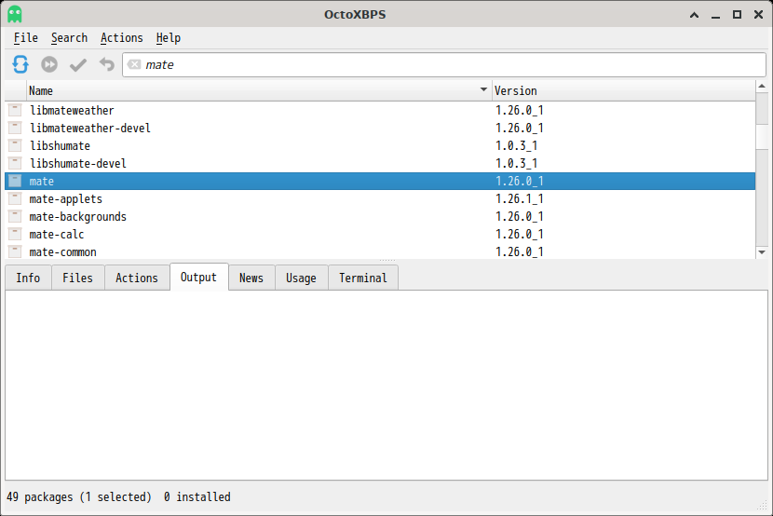Image resolution: width=773 pixels, height=516 pixels.
Task: Sort packages by the Name column header
Action: [x=259, y=90]
